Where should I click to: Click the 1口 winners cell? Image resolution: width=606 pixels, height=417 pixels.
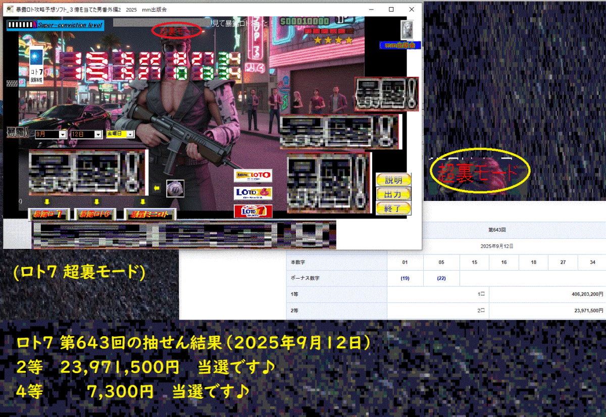point(438,294)
